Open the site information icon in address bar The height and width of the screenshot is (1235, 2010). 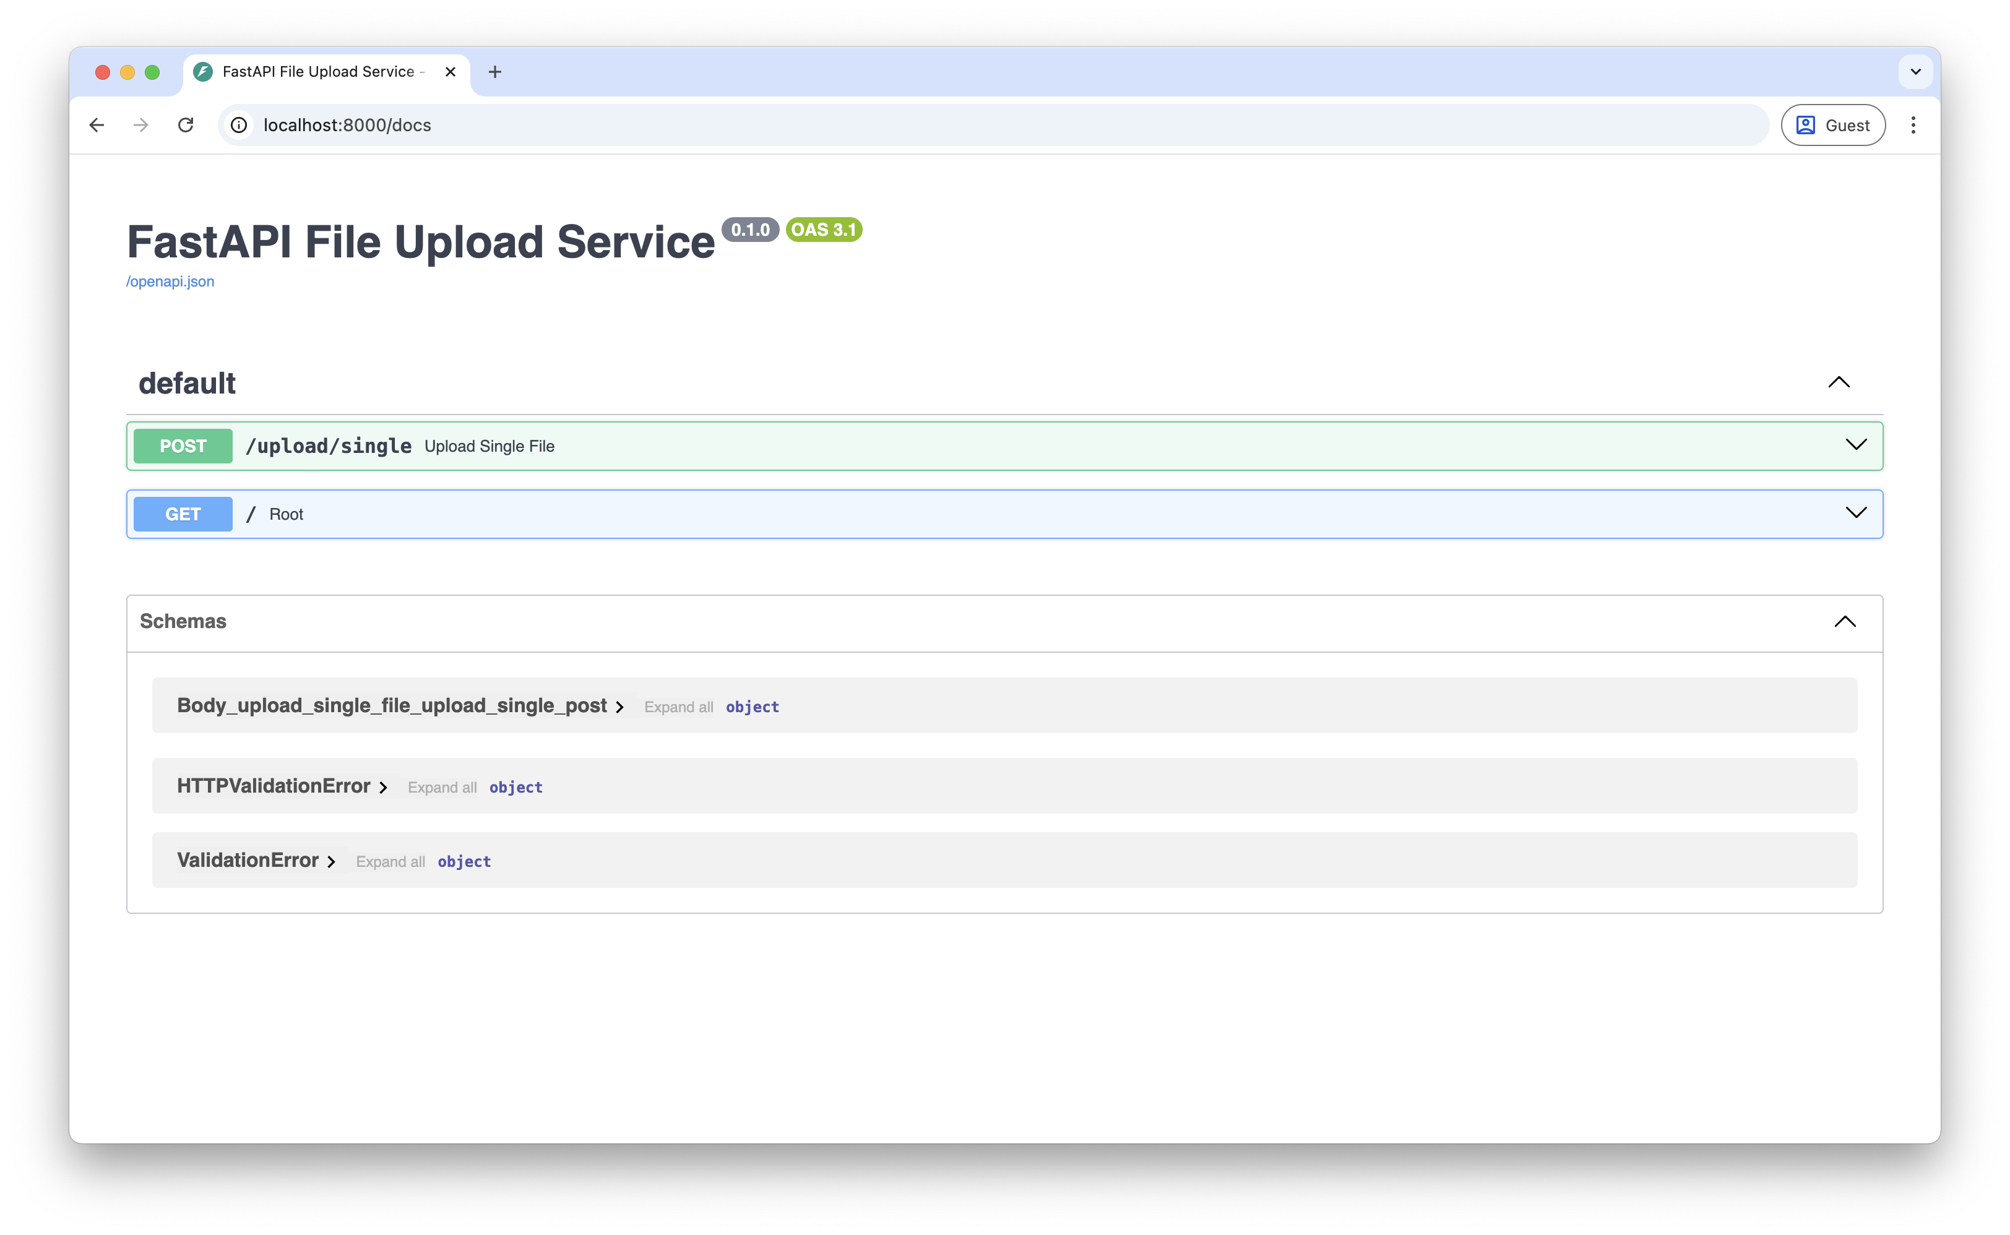(x=238, y=125)
